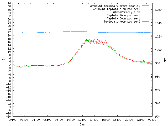The image size is (168, 126).
Task: Click legend text "Venkovní teplota v meteo stanici"
Action: [115, 6]
